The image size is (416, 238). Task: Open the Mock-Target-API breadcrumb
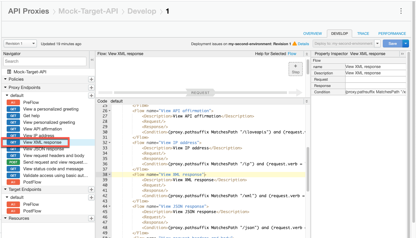point(88,11)
